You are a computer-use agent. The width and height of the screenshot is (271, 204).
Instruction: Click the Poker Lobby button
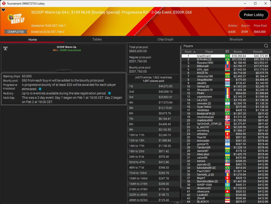[x=254, y=15]
